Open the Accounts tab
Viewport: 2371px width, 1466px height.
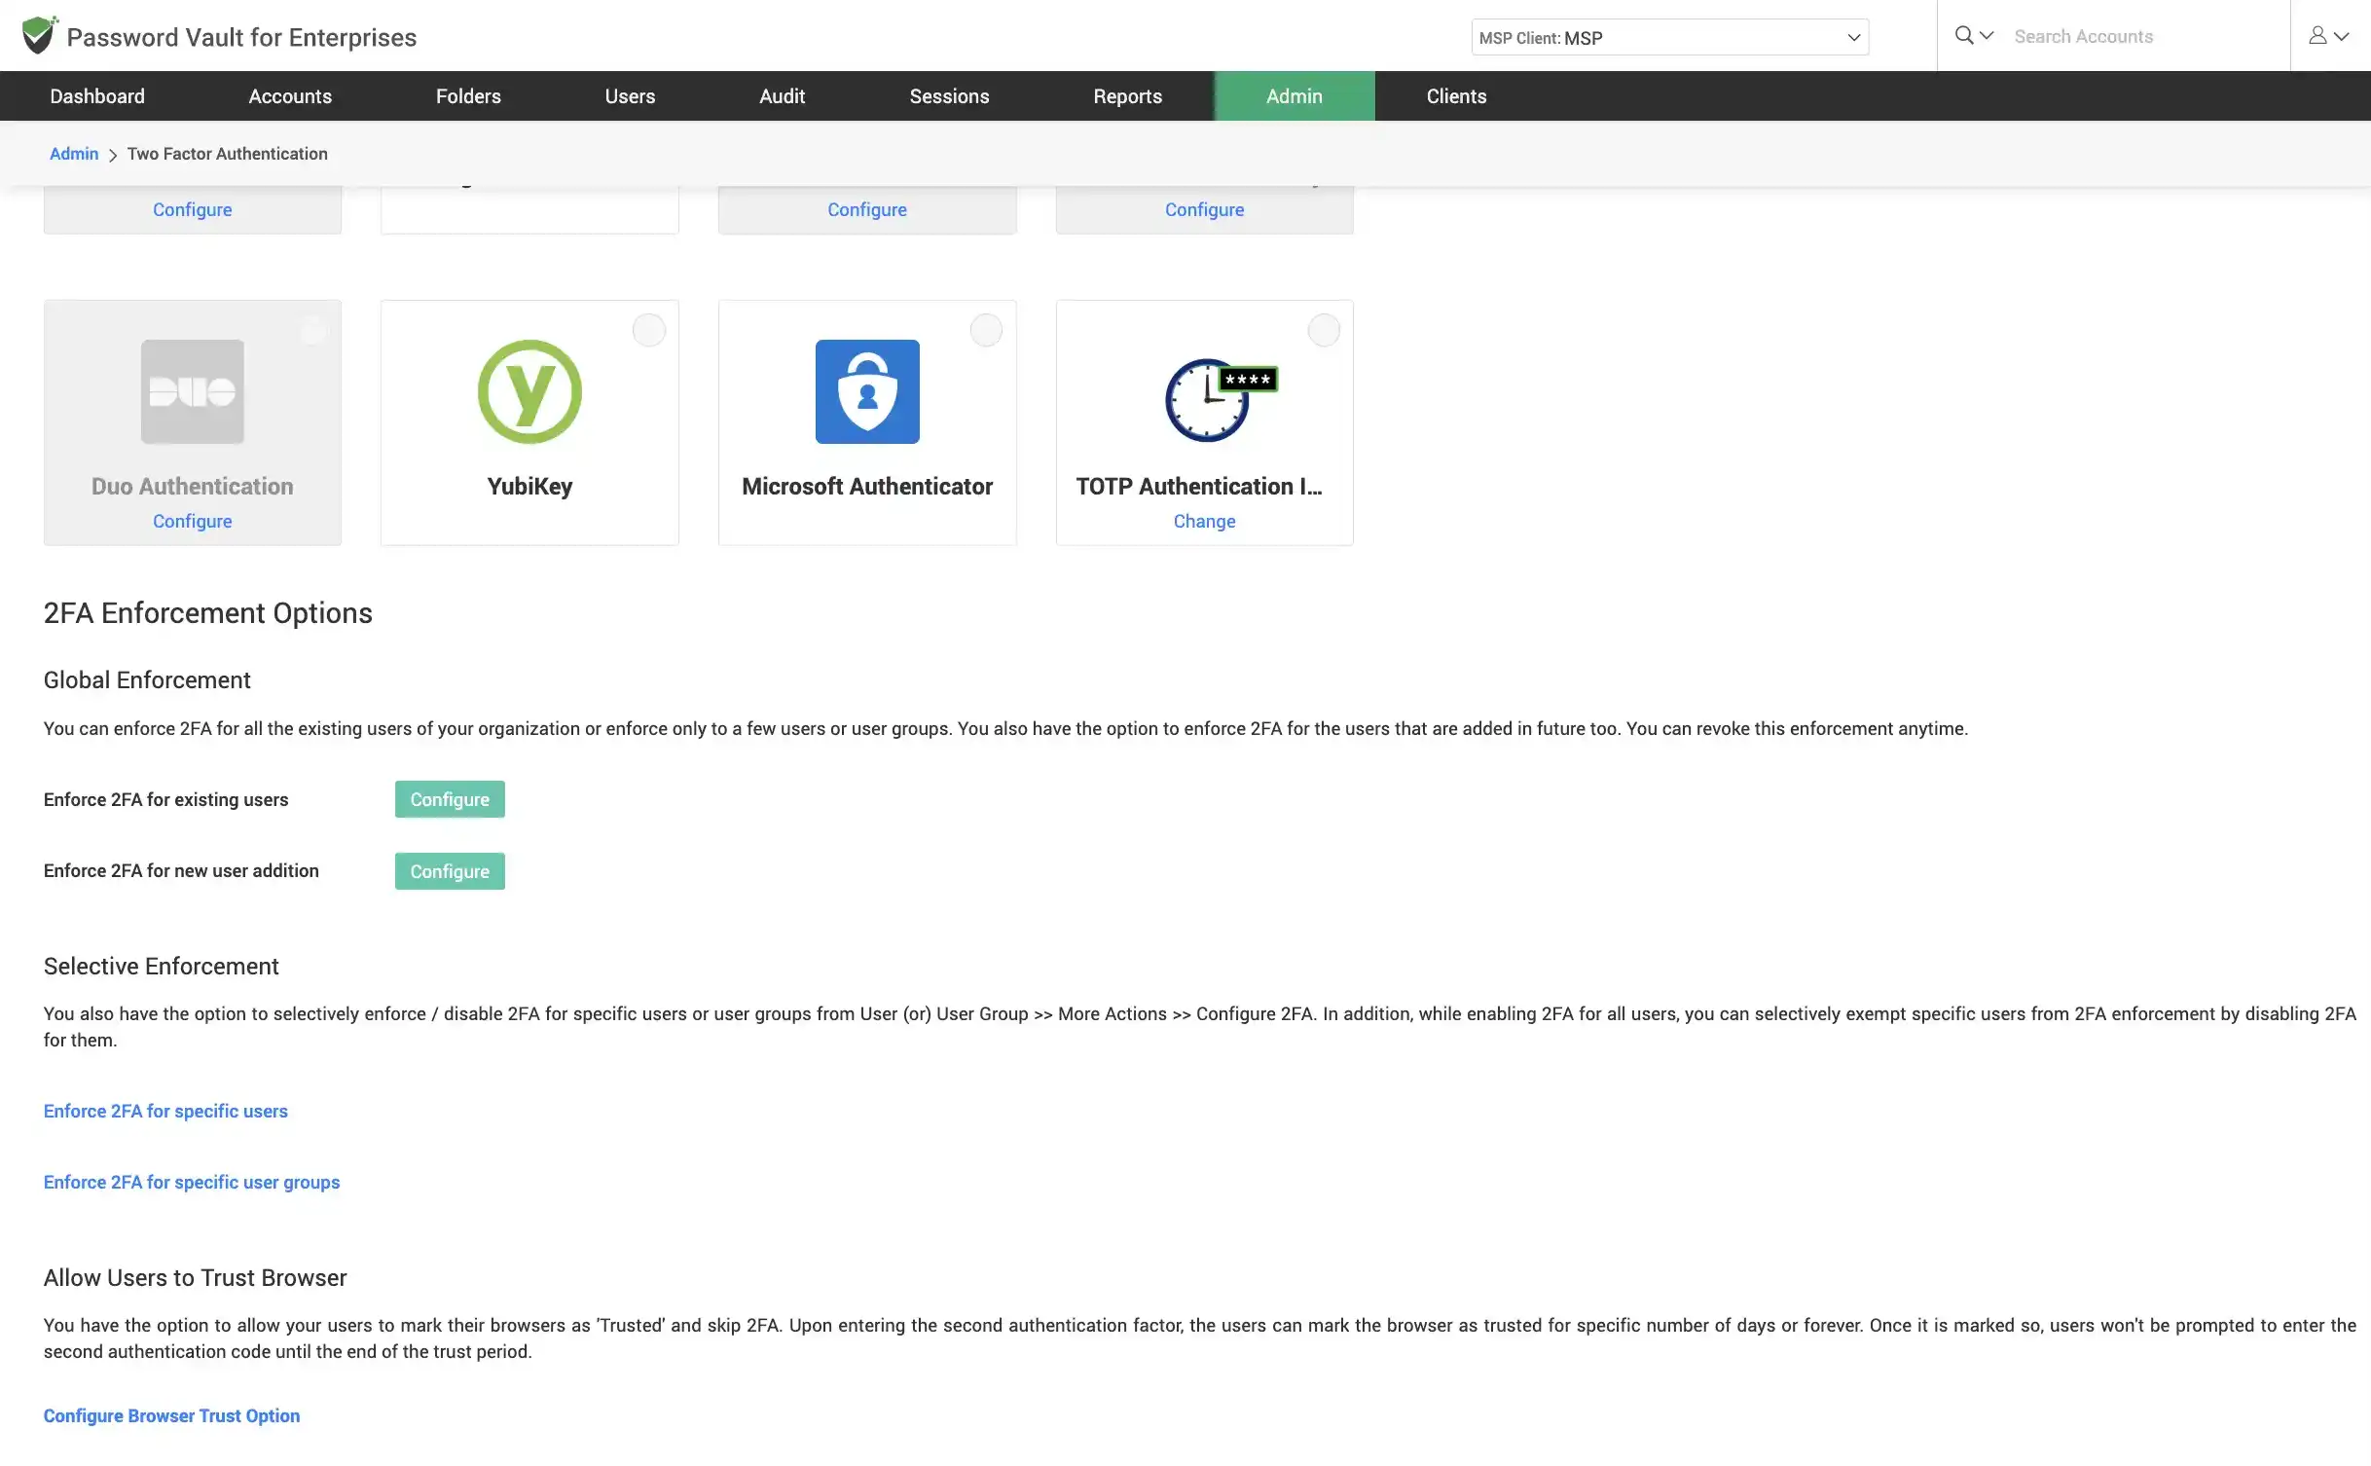pyautogui.click(x=290, y=95)
